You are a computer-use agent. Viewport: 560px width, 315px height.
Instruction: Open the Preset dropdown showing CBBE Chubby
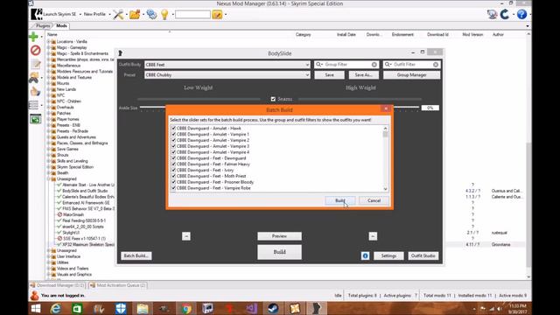[227, 75]
